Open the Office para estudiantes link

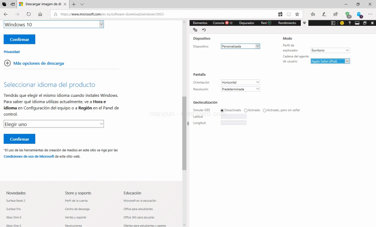pyautogui.click(x=138, y=209)
